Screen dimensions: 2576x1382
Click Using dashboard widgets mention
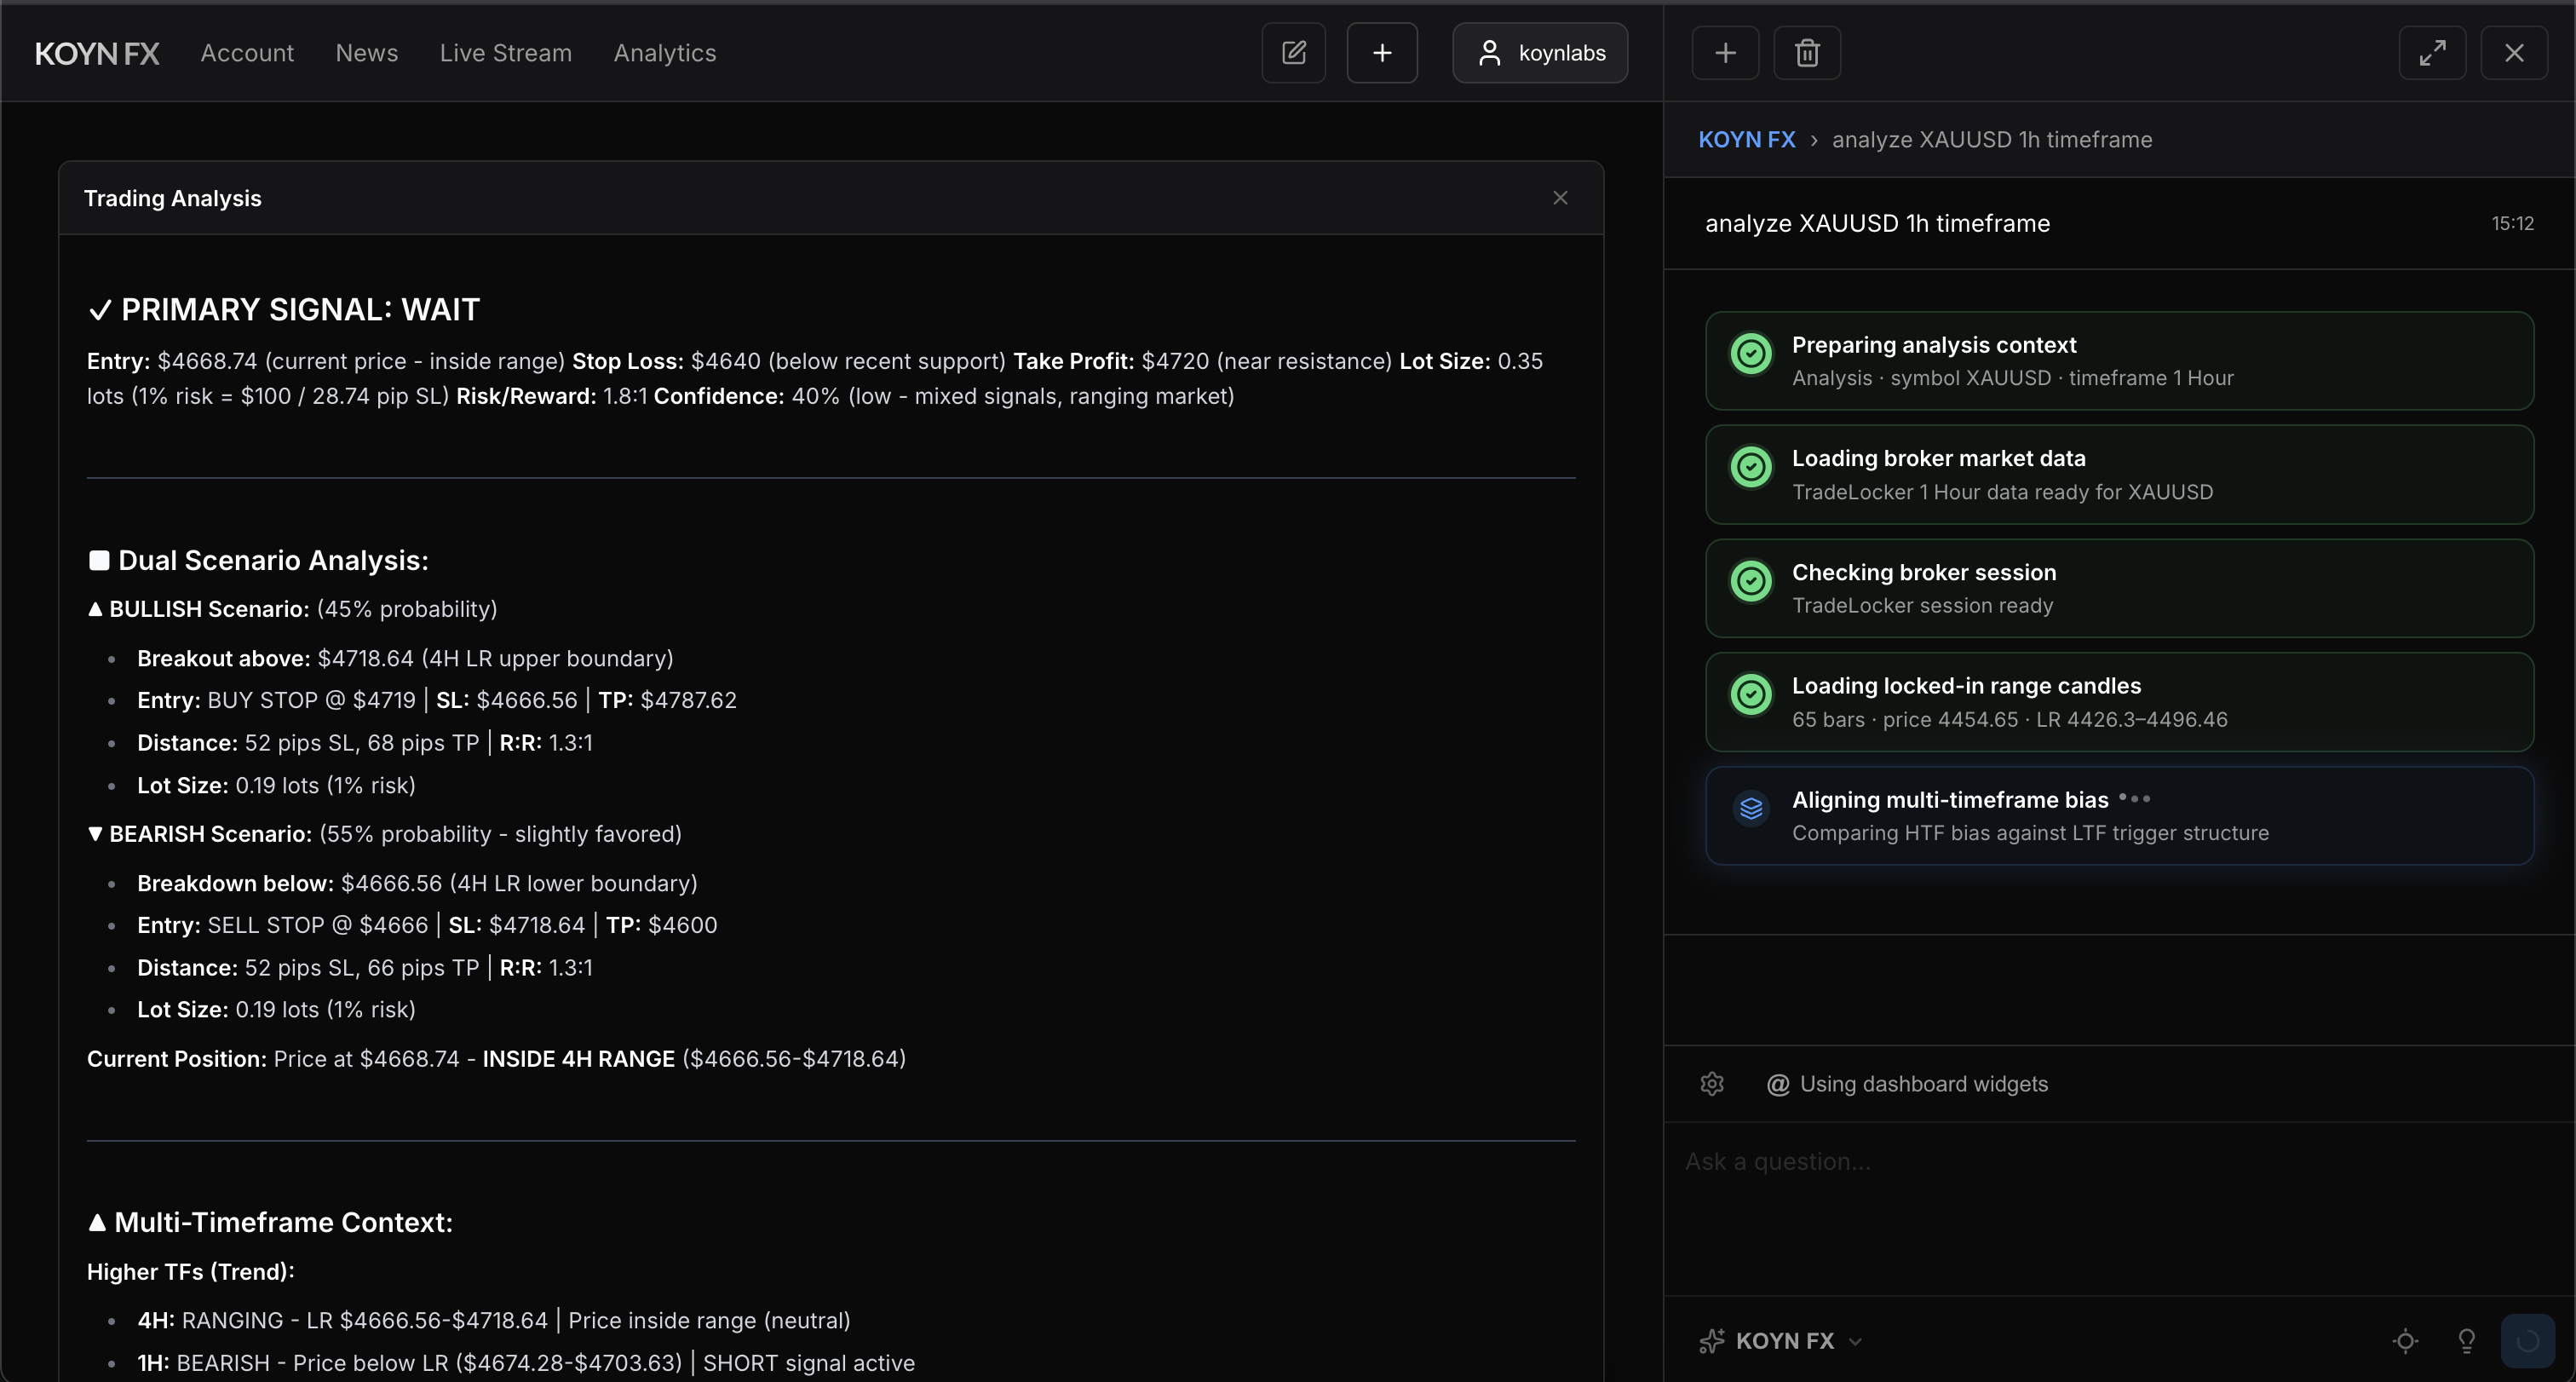point(1907,1084)
